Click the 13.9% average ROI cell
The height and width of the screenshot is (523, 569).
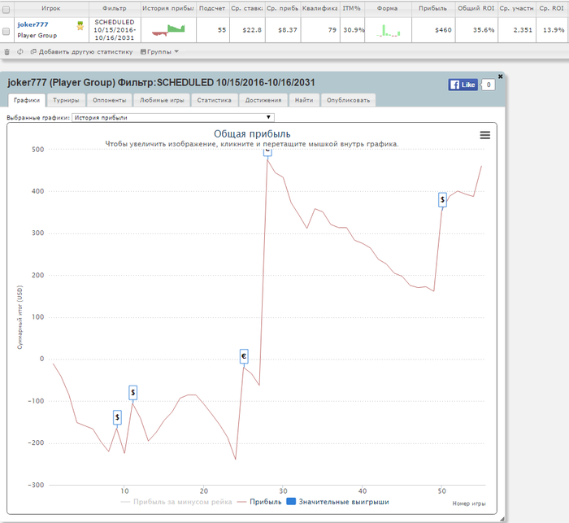[x=552, y=30]
